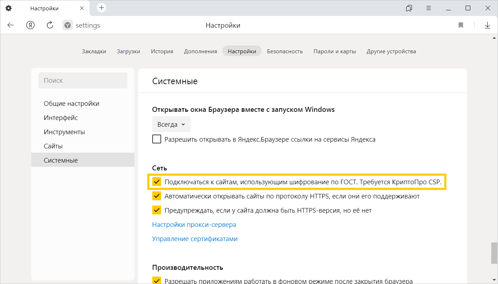498x284 pixels.
Task: Click the gear icon on the Настройки tab
Action: point(9,8)
